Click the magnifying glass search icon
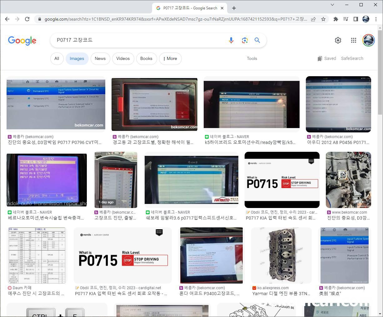383x317 pixels. [x=257, y=40]
